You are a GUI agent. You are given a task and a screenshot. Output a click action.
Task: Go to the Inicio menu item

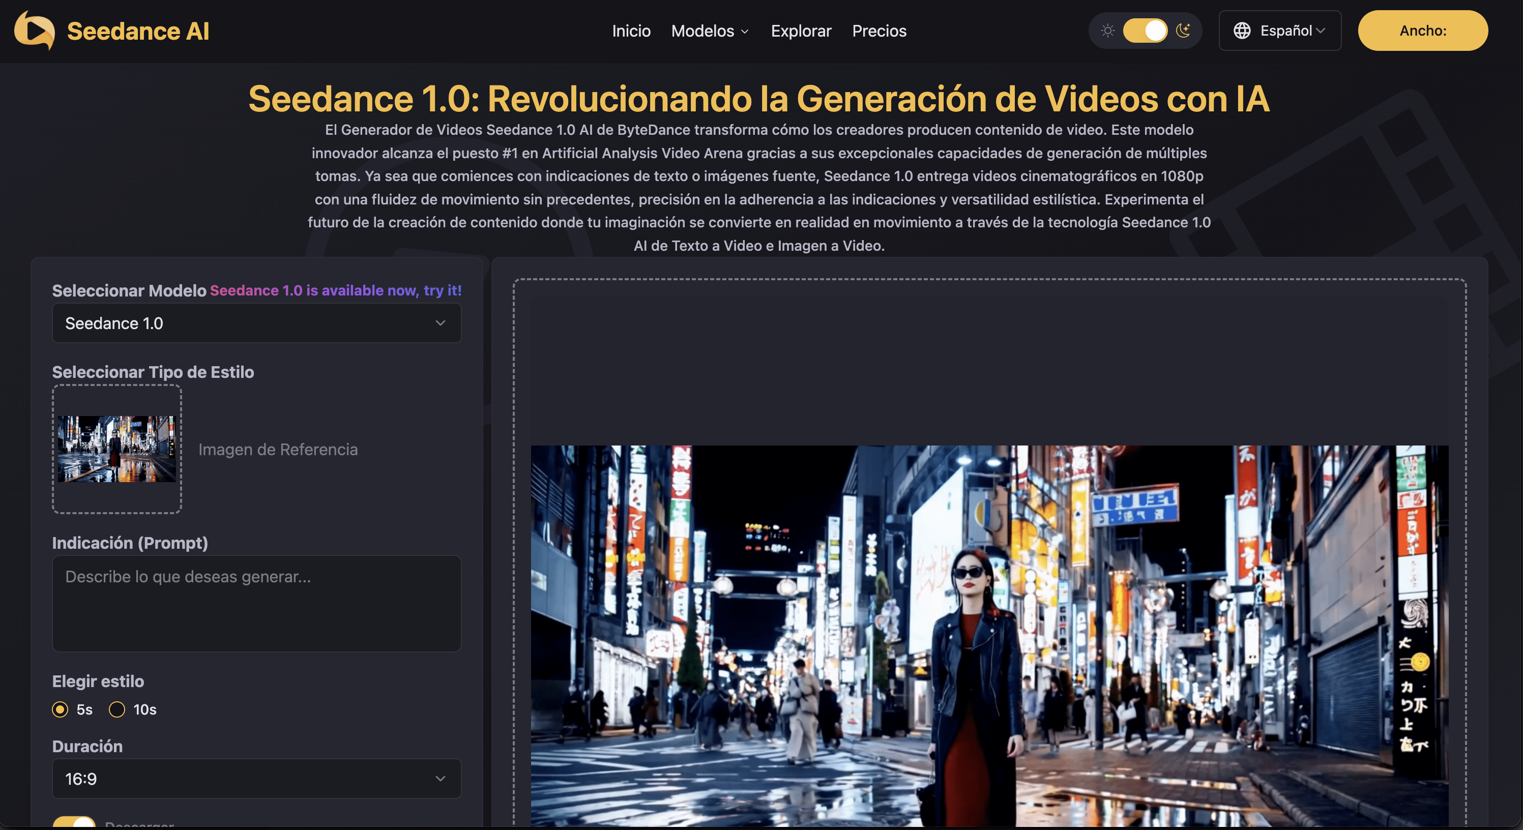click(631, 31)
